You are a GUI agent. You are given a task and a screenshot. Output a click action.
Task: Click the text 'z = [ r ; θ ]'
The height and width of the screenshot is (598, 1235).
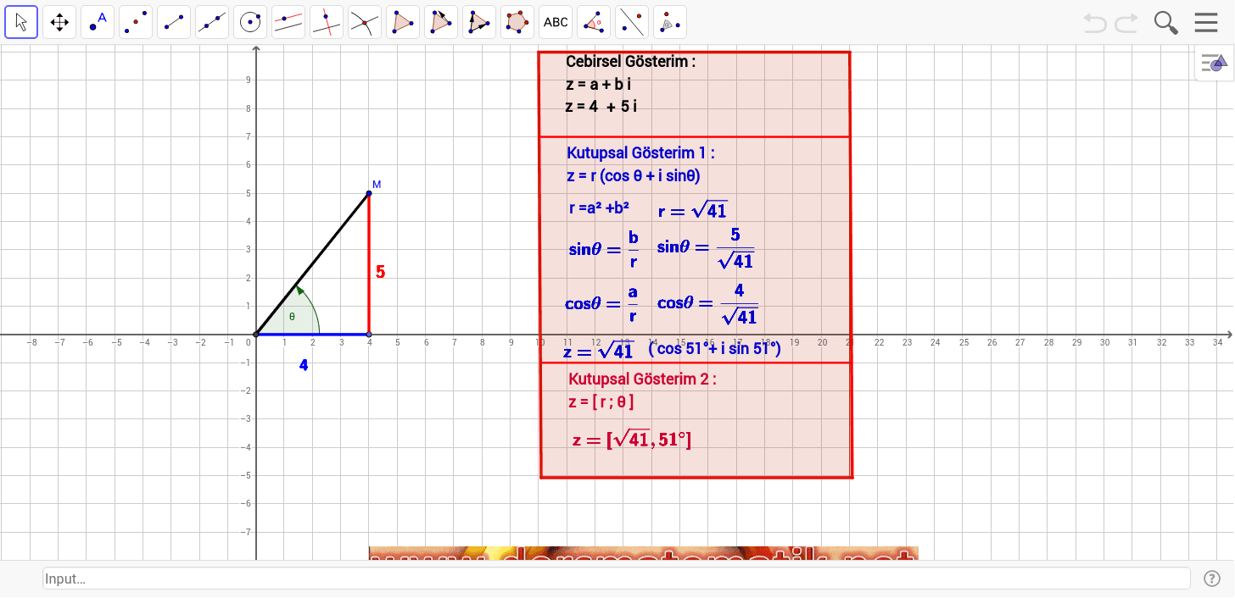point(601,402)
